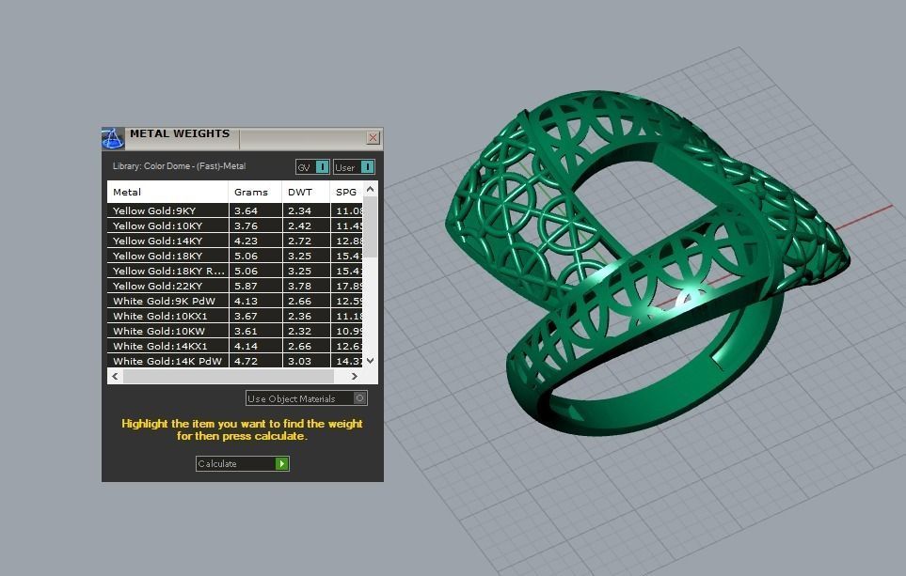Close the Metal Weights panel

(x=373, y=137)
